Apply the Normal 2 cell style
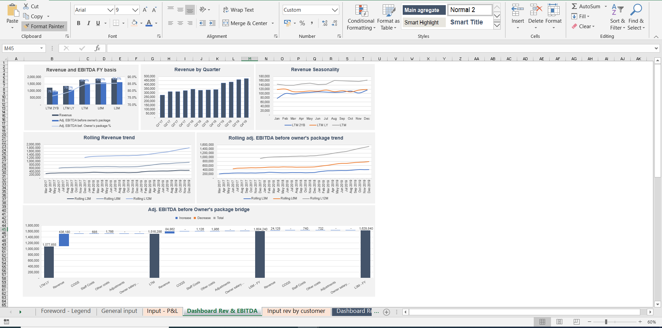The width and height of the screenshot is (662, 328). pyautogui.click(x=470, y=10)
